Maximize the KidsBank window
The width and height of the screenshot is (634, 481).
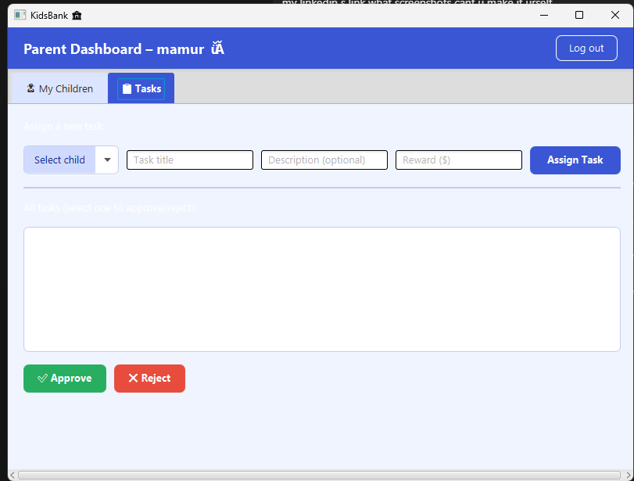click(579, 16)
